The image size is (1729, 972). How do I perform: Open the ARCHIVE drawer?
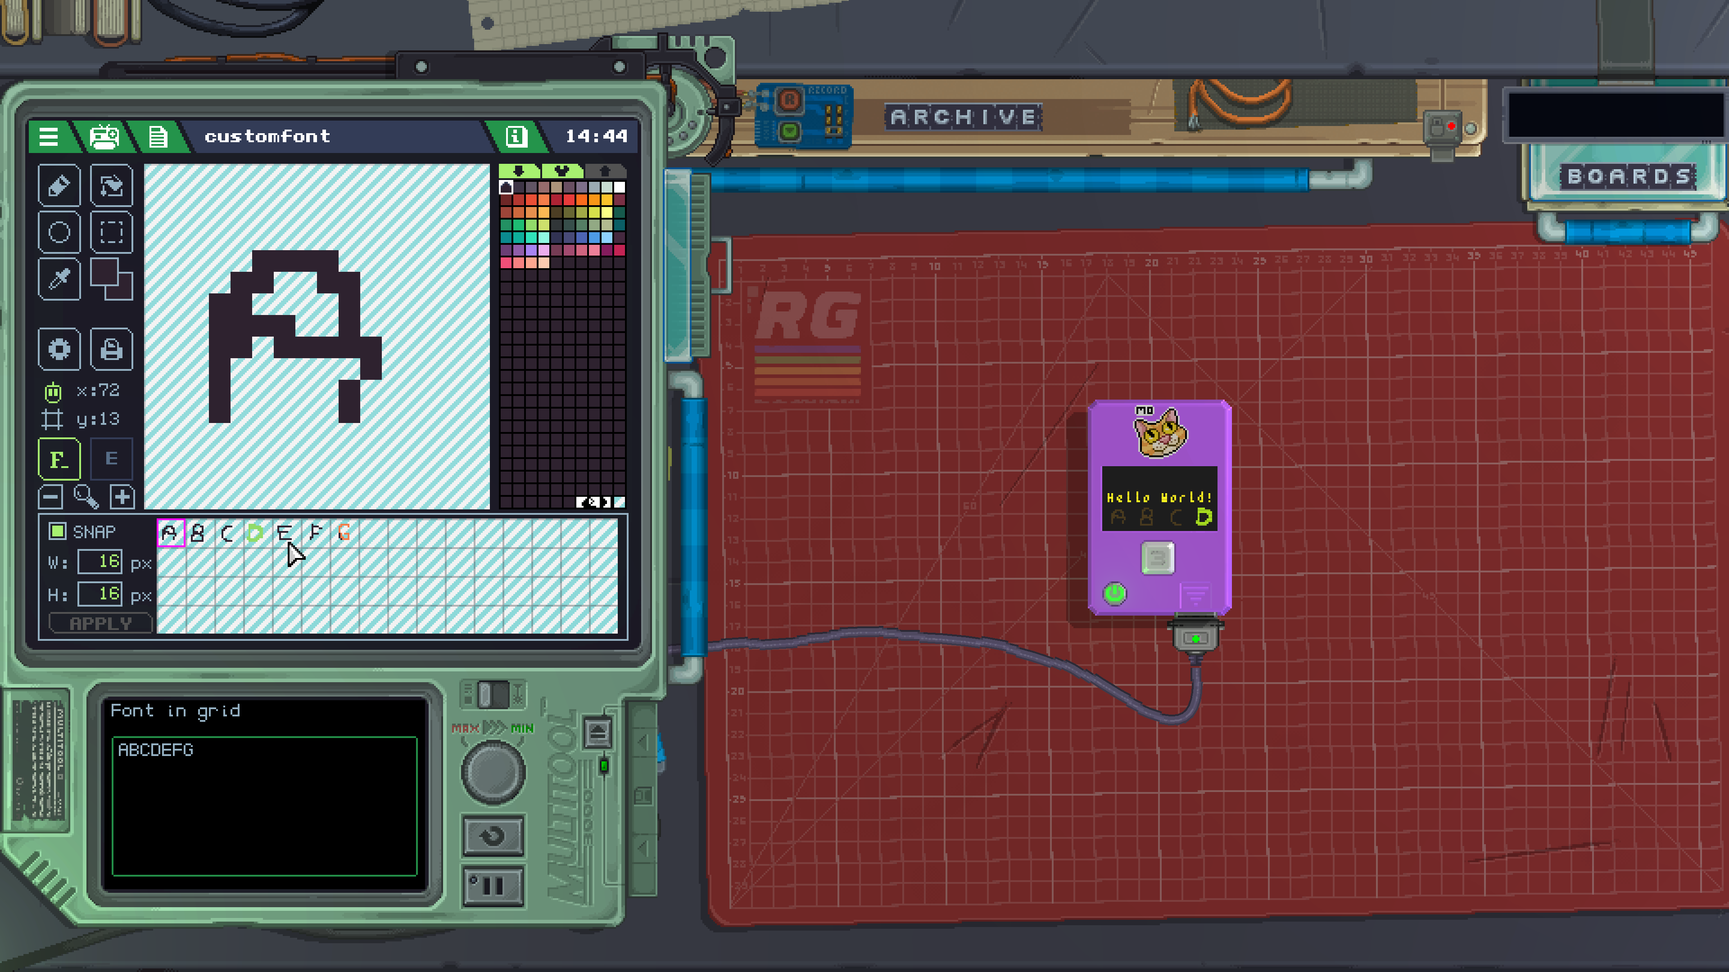coord(963,117)
